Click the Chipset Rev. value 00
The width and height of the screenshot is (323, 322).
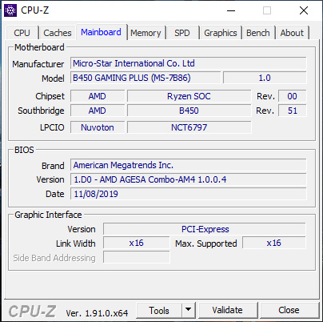point(293,96)
